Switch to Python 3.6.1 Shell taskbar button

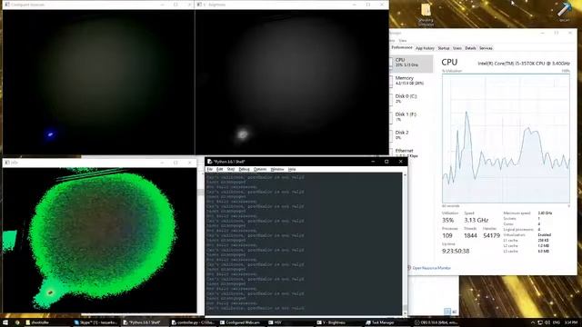pyautogui.click(x=145, y=322)
